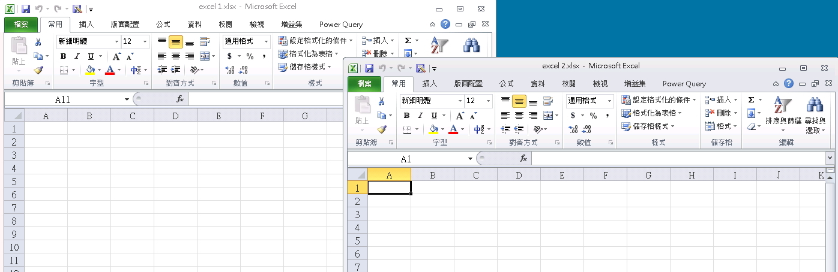838x272 pixels.
Task: Toggle middle align in excel 2 window
Action: (519, 101)
